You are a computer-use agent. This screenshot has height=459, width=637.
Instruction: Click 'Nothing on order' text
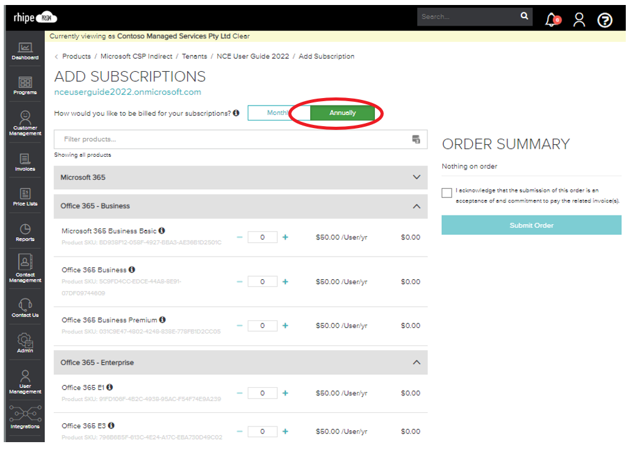(x=469, y=166)
